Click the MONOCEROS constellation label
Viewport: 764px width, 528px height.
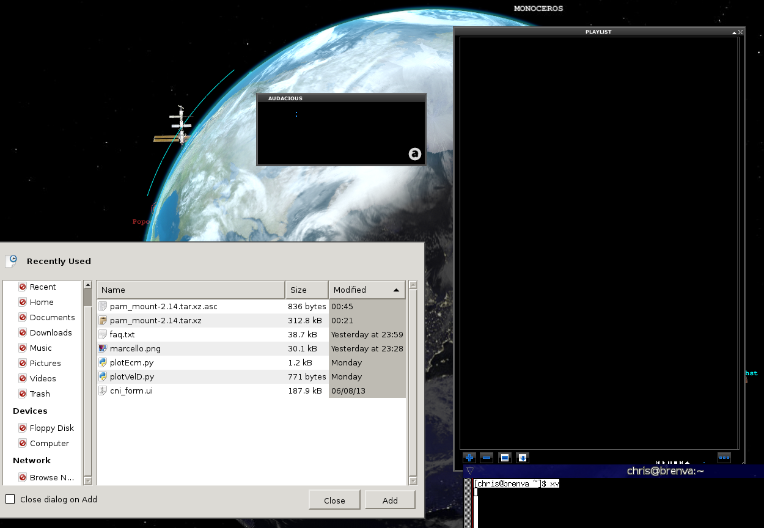click(538, 9)
